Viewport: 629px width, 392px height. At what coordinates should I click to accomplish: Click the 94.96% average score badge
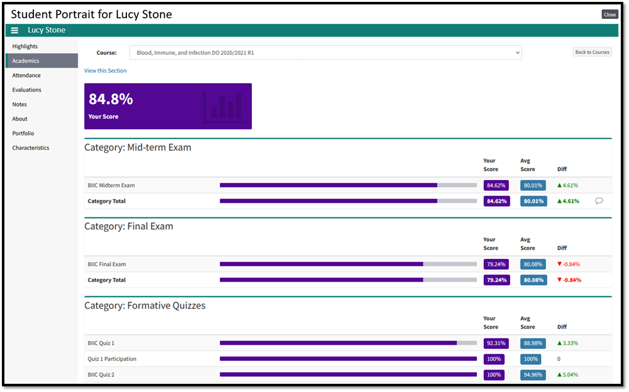pyautogui.click(x=534, y=375)
